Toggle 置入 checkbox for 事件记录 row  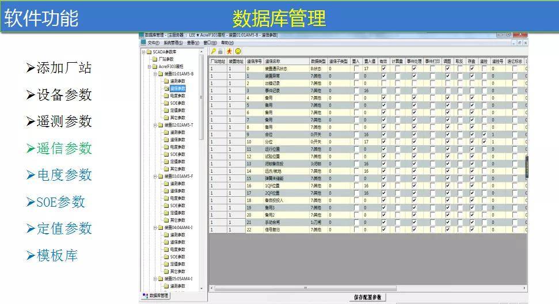[x=356, y=90]
